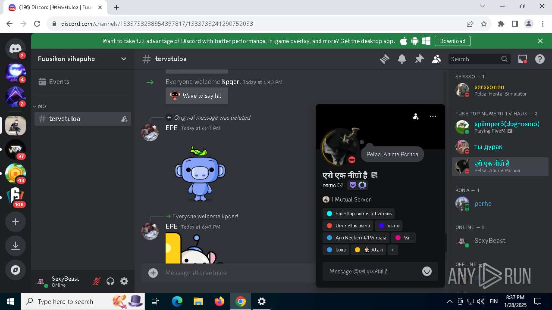Viewport: 552px width, 310px height.
Task: Bookmark page with the star icon
Action: point(484,24)
